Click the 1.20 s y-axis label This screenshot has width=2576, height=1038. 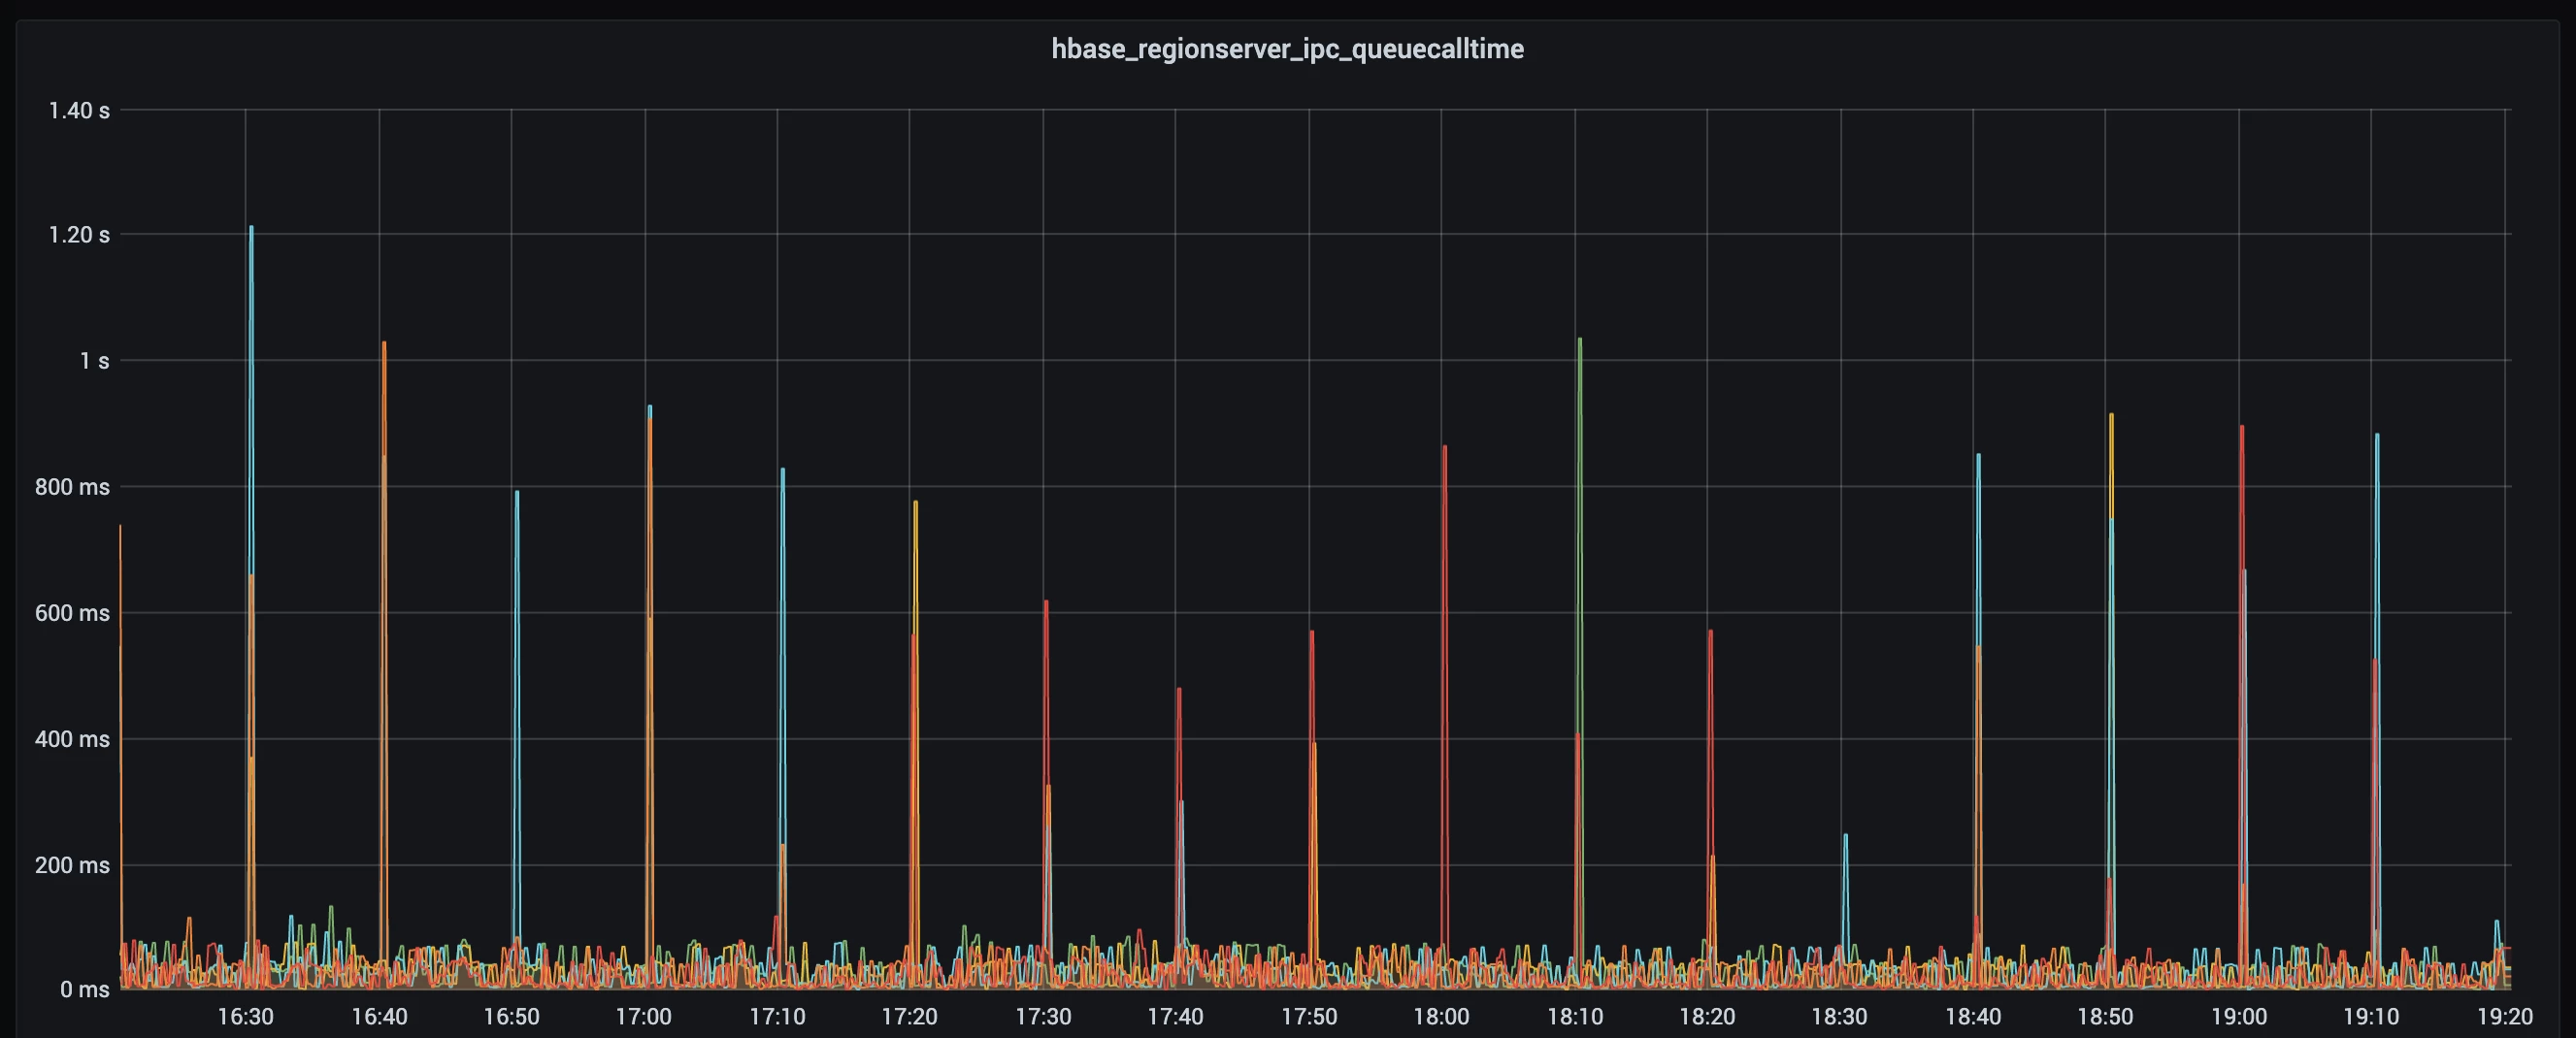pyautogui.click(x=79, y=235)
